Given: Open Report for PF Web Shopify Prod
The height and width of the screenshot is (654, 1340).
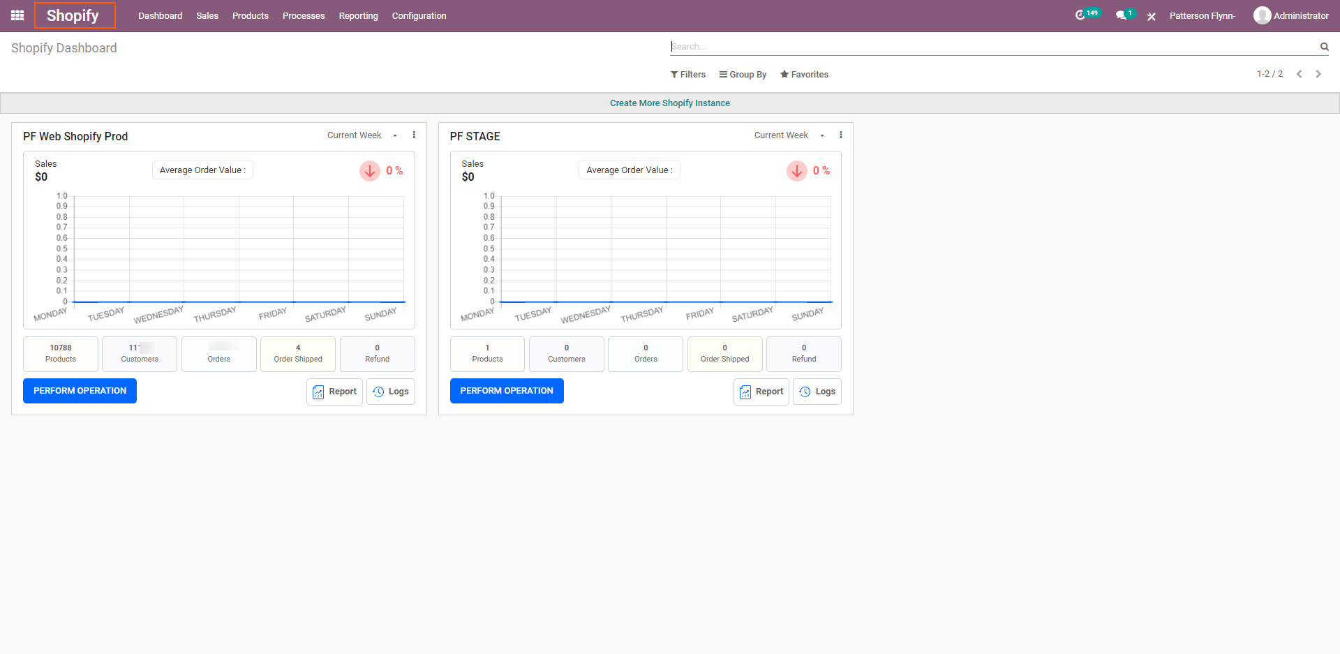Looking at the screenshot, I should 334,392.
